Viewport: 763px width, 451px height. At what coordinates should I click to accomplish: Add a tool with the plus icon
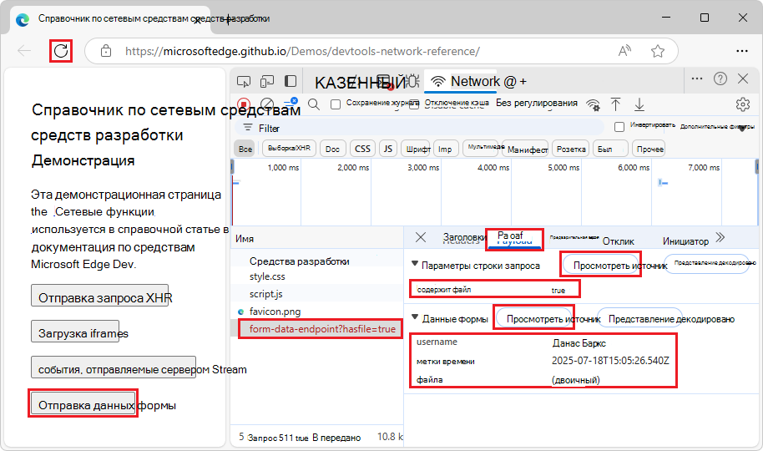point(523,82)
